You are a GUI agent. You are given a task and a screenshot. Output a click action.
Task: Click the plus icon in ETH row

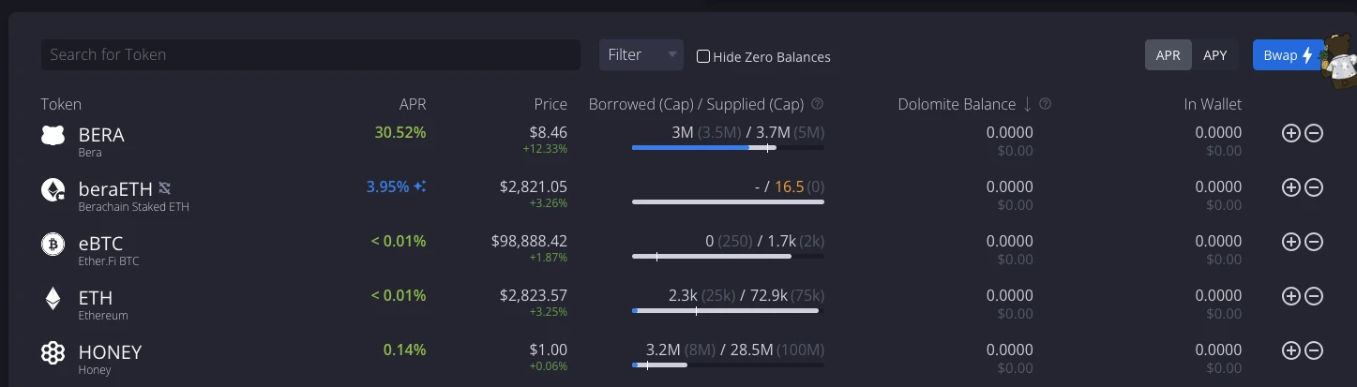click(1290, 297)
